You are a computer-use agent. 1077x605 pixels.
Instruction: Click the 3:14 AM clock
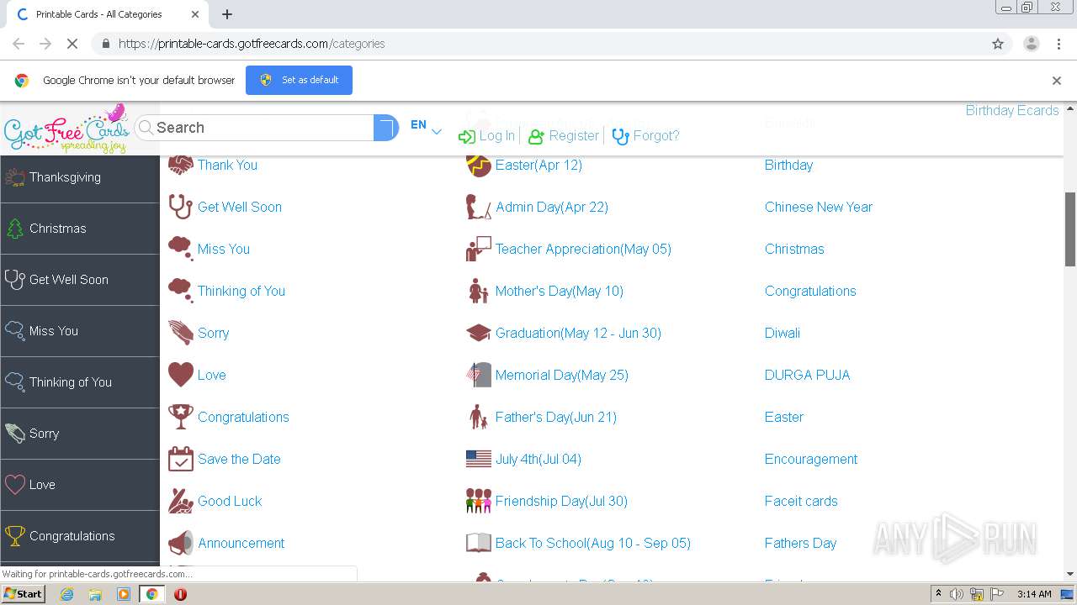click(x=1033, y=594)
